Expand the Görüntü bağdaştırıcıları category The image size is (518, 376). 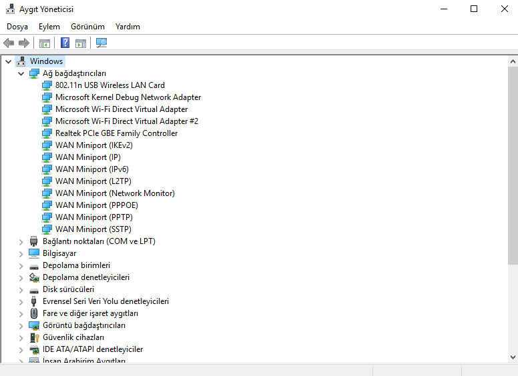point(21,326)
